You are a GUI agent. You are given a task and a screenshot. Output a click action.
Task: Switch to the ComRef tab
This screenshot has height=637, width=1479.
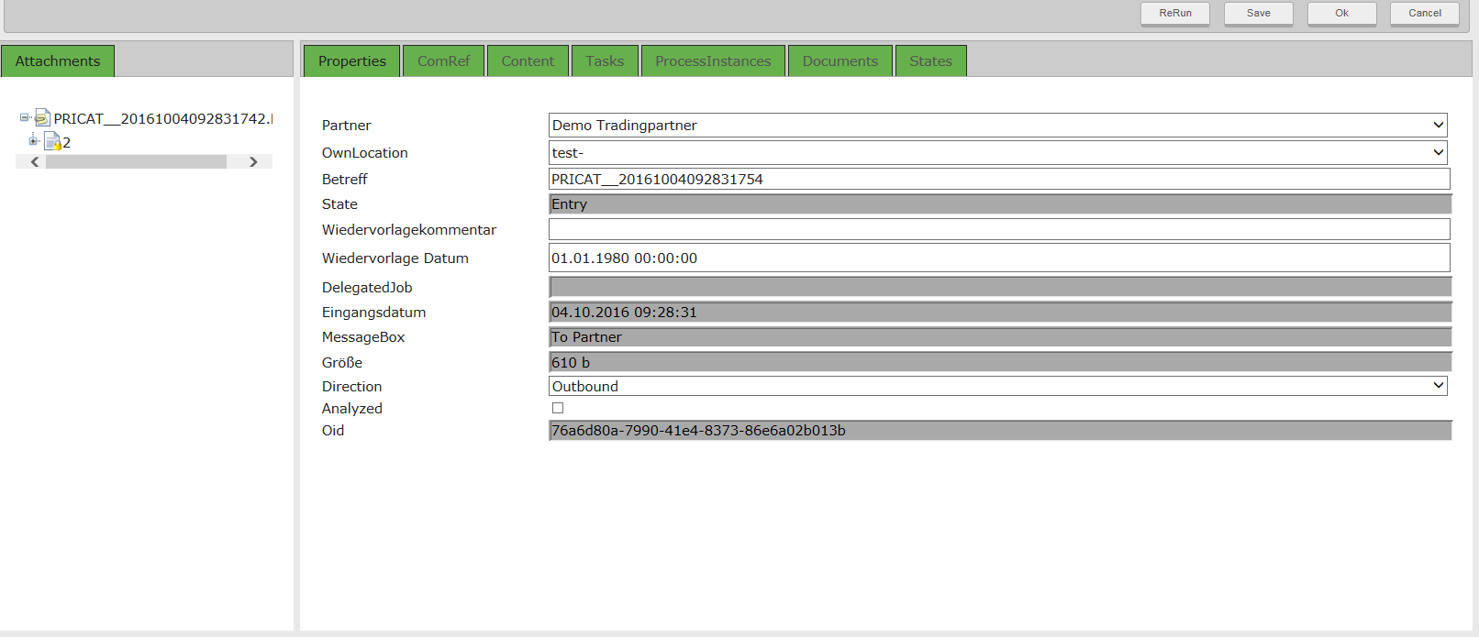tap(443, 61)
